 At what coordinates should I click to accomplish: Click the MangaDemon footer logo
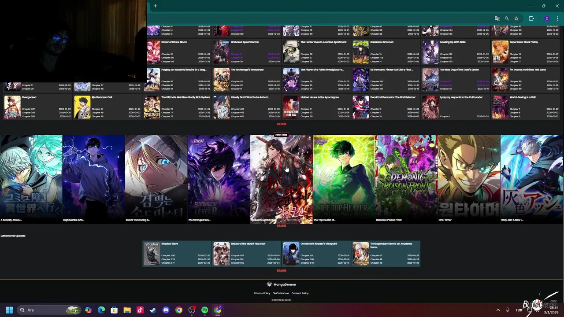click(x=281, y=284)
